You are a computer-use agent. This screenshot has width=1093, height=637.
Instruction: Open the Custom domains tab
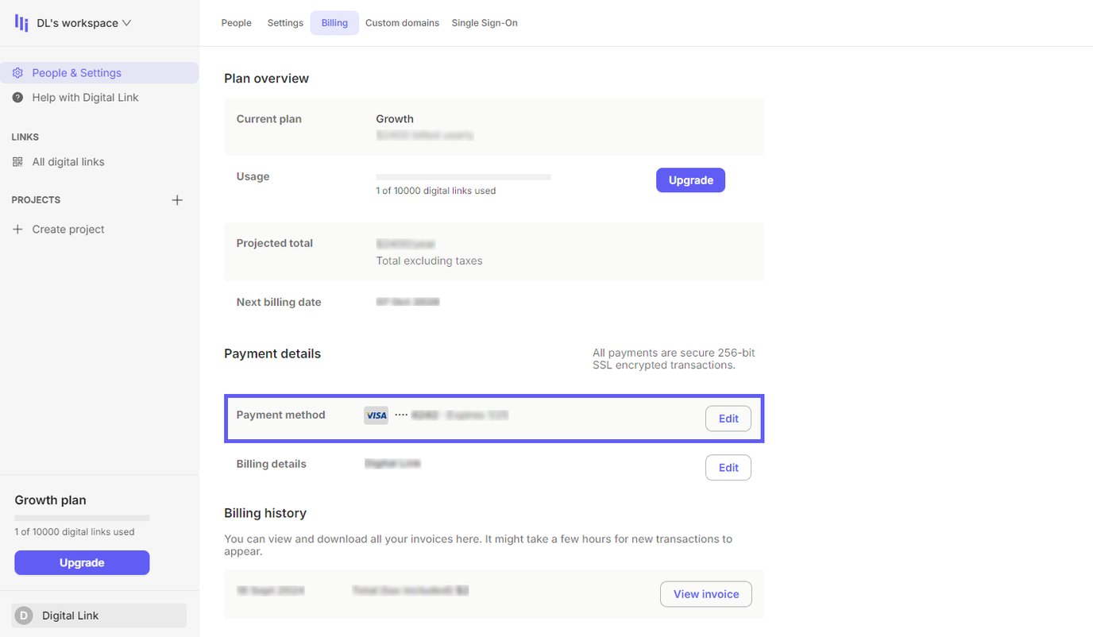(402, 22)
